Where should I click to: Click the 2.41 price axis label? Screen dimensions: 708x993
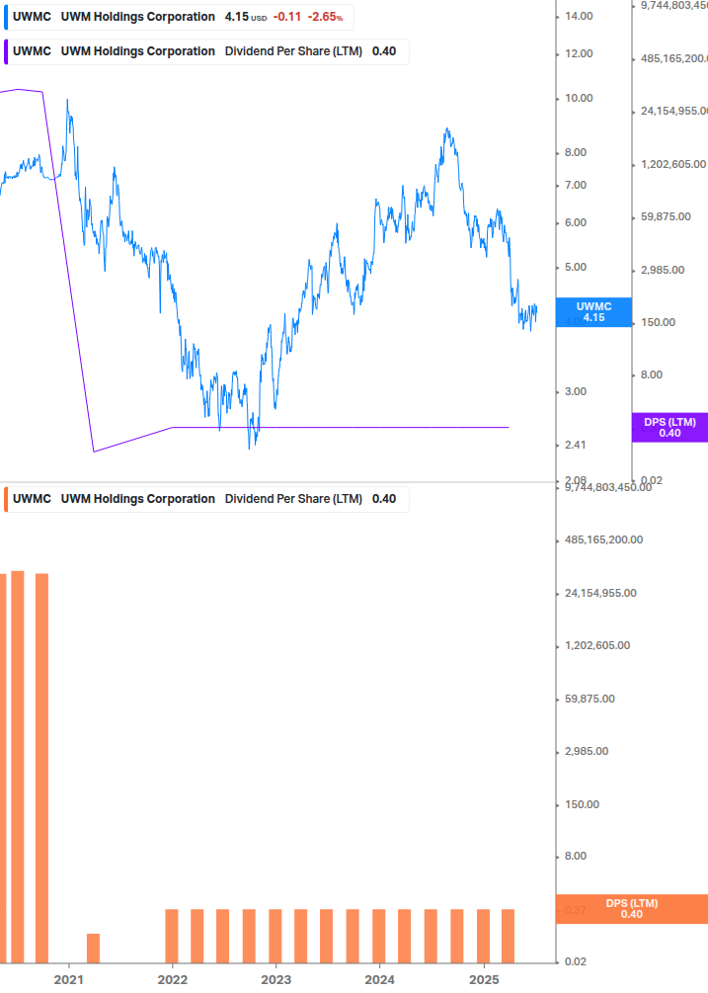tap(575, 446)
